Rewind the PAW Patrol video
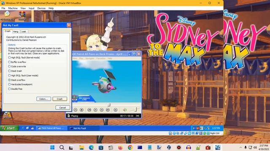 point(95,110)
